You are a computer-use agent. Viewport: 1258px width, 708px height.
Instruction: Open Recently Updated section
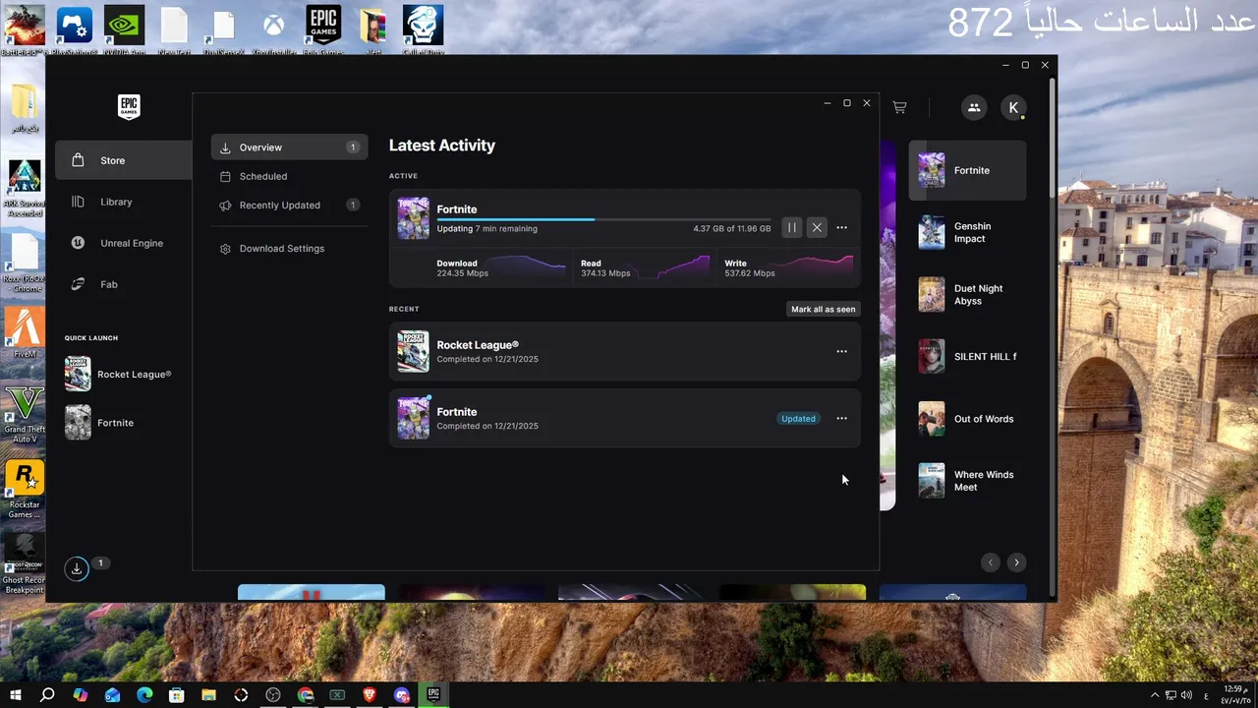(289, 205)
